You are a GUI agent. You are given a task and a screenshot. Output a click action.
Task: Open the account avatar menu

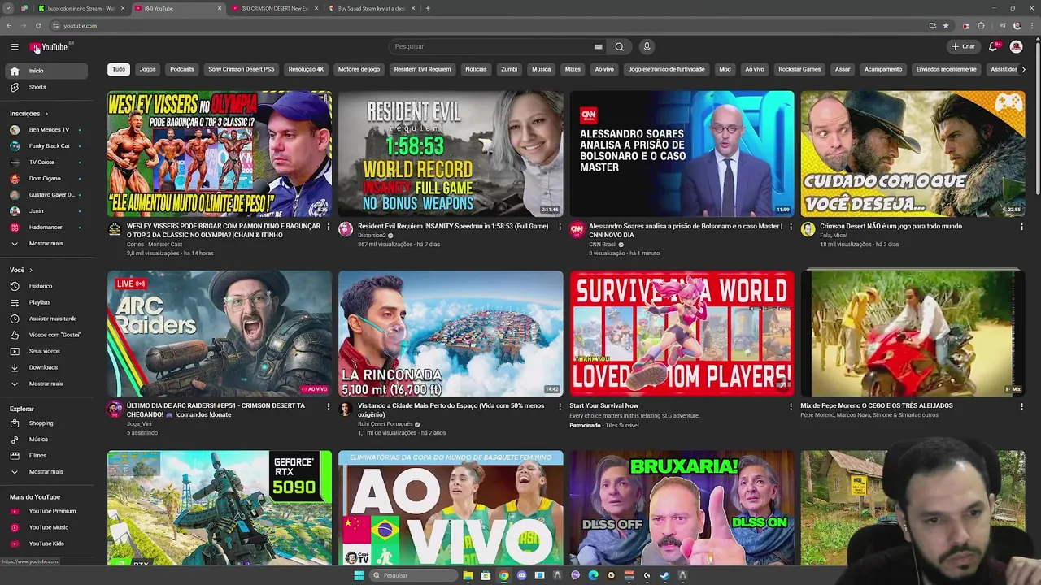click(x=1016, y=46)
